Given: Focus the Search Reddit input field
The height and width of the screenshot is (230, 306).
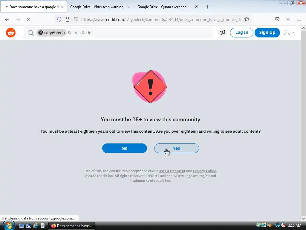Looking at the screenshot, I should (x=139, y=33).
